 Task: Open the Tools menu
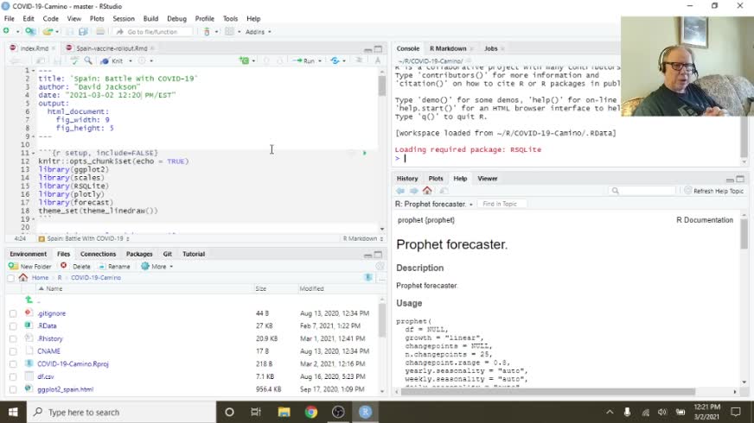230,19
